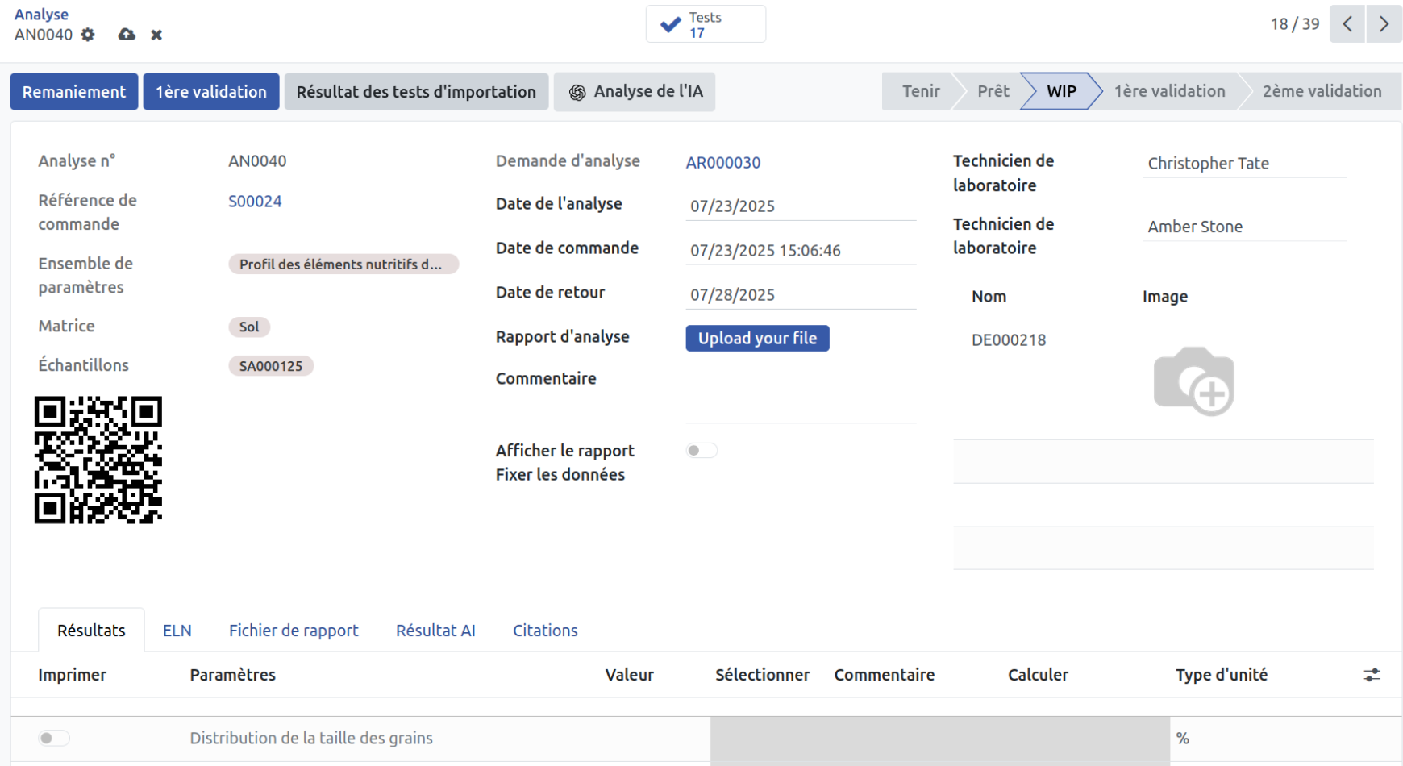Image resolution: width=1403 pixels, height=766 pixels.
Task: Click the 1ère validation action button
Action: click(211, 92)
